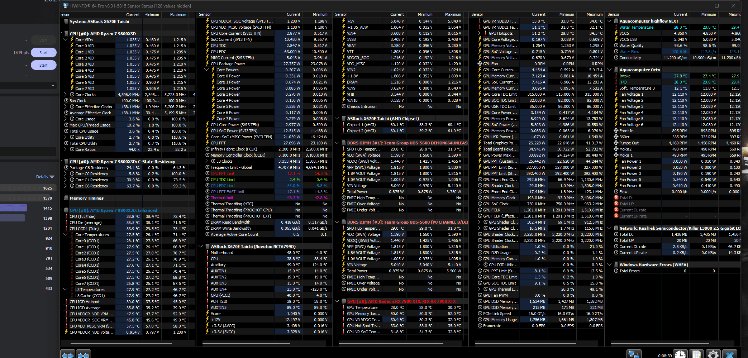
Task: Click the chip icon beside Memory Timings
Action: tap(66, 198)
